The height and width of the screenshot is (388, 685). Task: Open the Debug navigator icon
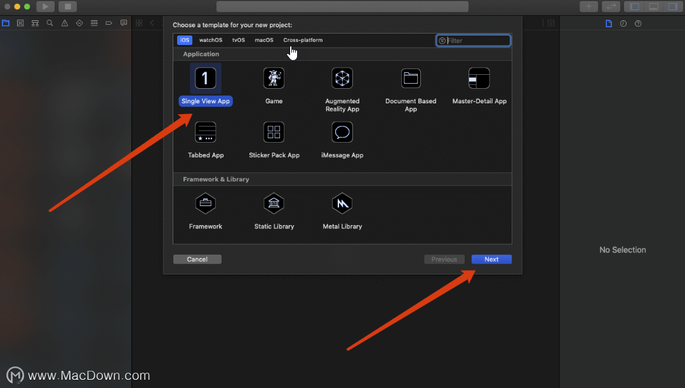(x=94, y=23)
